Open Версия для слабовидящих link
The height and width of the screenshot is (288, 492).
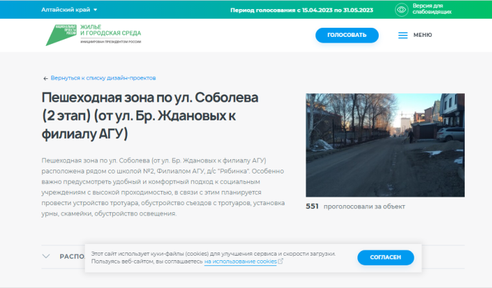432,9
